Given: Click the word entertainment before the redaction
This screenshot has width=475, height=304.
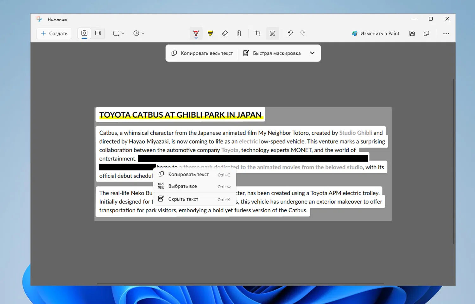Looking at the screenshot, I should point(118,158).
